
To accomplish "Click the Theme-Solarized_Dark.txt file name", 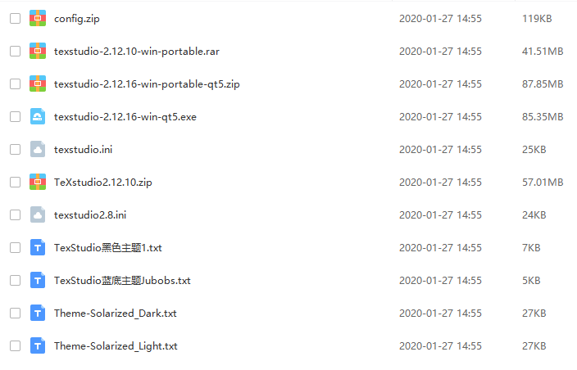I will coord(116,314).
